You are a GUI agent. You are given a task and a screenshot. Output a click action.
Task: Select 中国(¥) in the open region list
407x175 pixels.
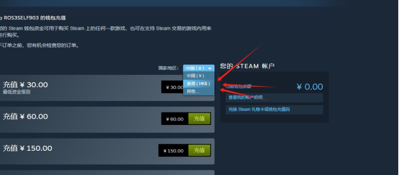196,76
